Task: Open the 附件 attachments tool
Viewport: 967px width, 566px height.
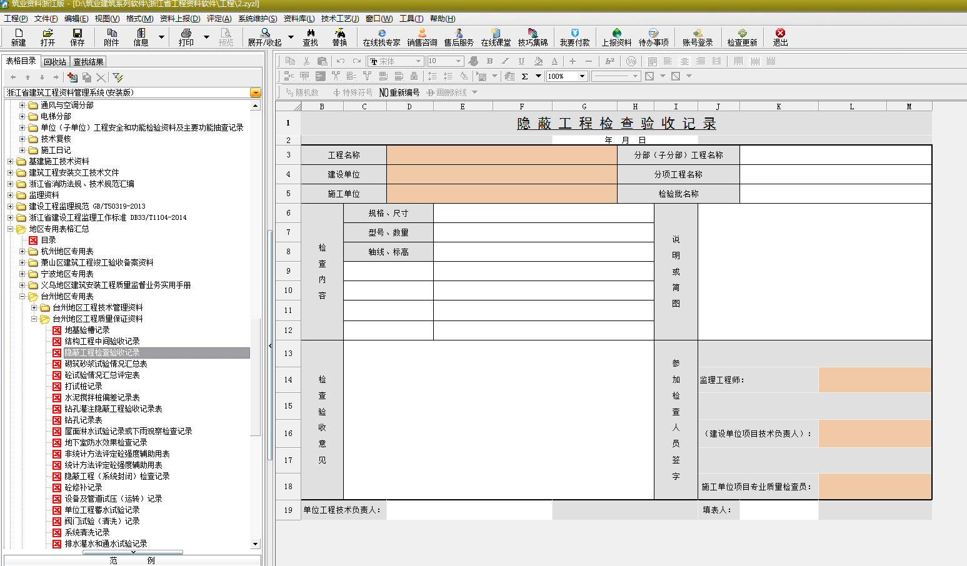Action: pyautogui.click(x=112, y=37)
